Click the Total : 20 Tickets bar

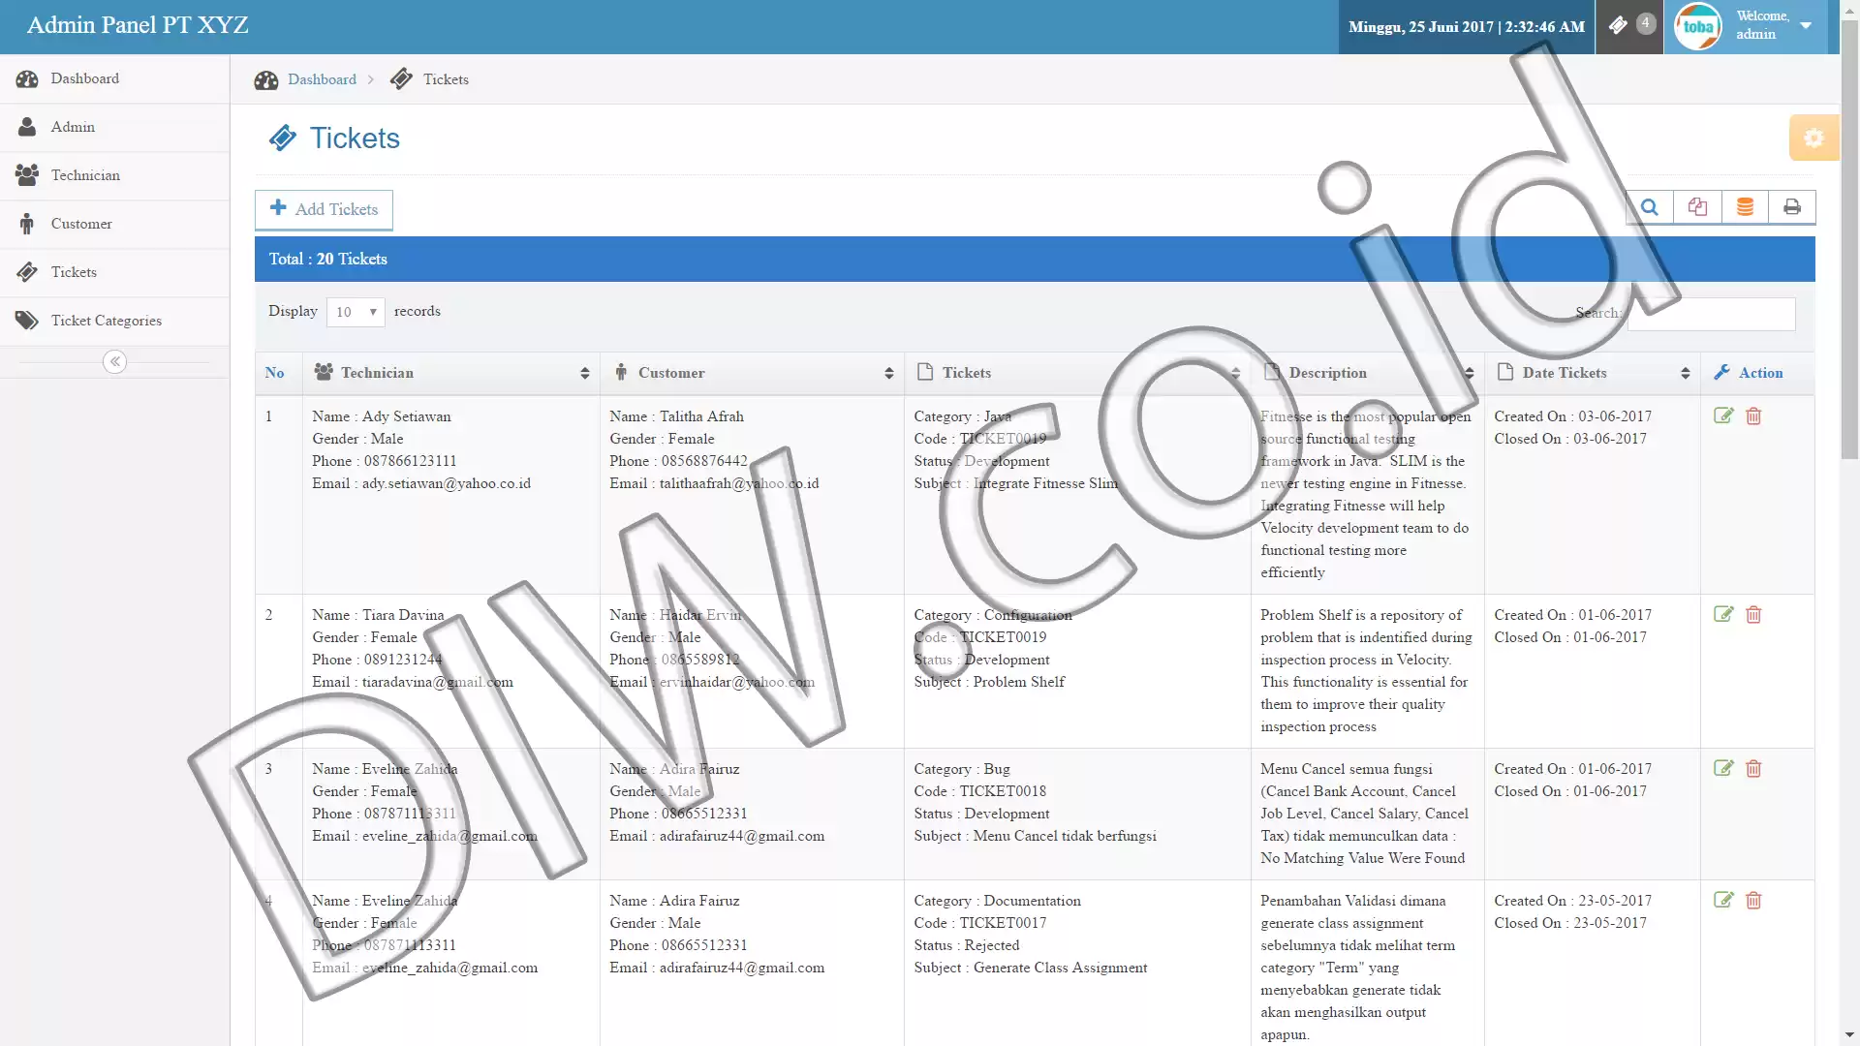click(x=1035, y=259)
